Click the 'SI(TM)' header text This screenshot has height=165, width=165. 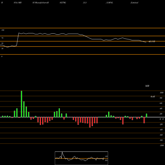63,3
